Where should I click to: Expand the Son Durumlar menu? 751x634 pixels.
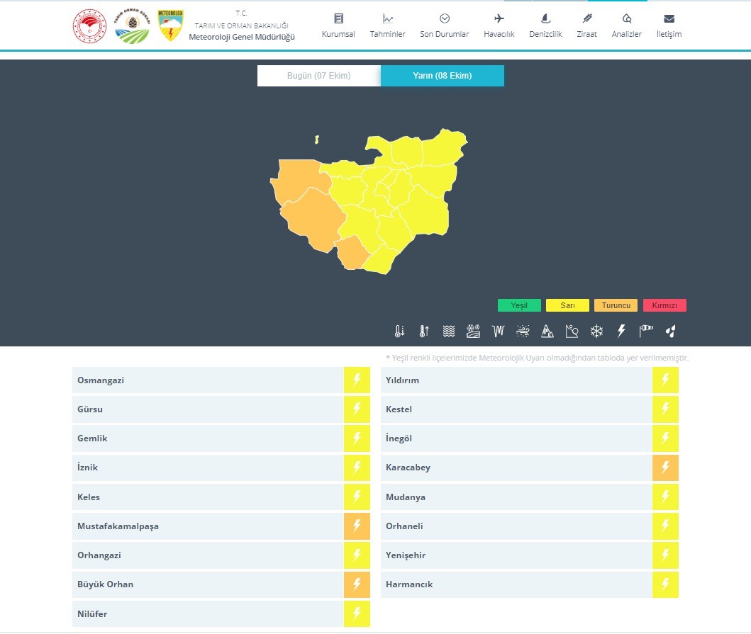[444, 26]
